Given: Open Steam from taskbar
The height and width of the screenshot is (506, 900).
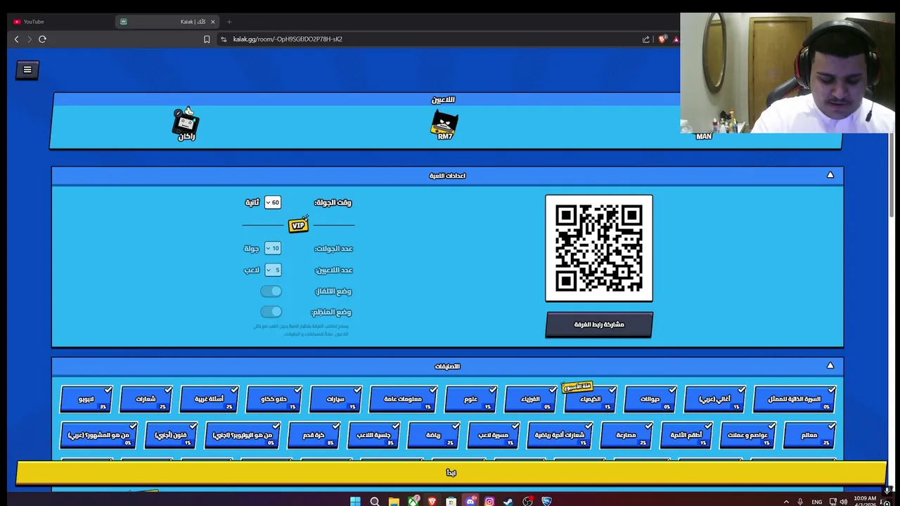Looking at the screenshot, I should (x=508, y=501).
